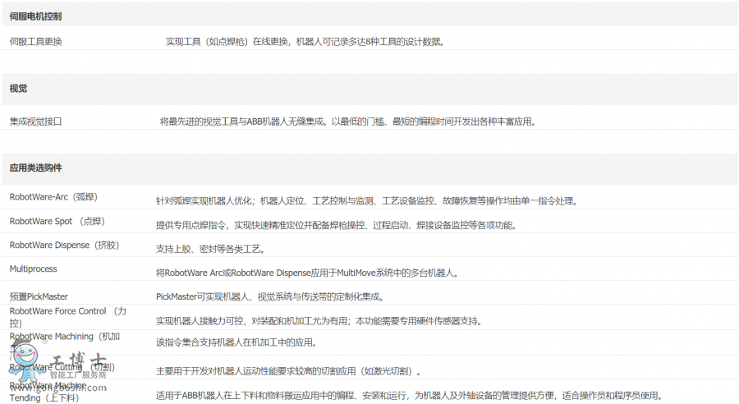Select the RobotWare Spot（点焊） label

(x=57, y=221)
